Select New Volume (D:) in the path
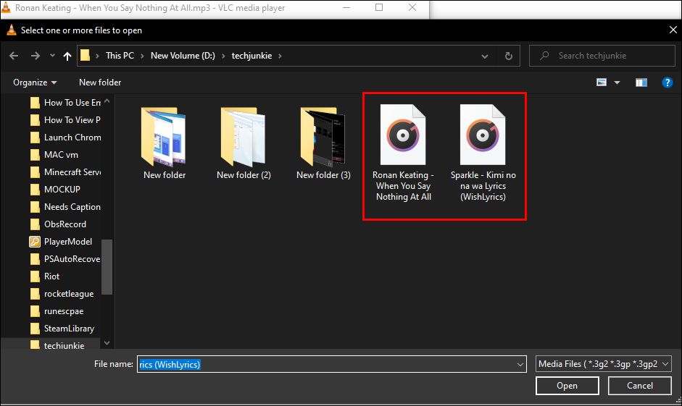Screen dimensions: 682x406 [183, 56]
